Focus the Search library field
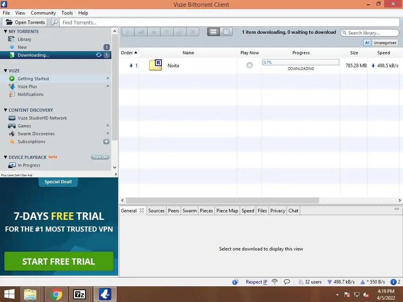403x302 pixels. click(x=370, y=33)
